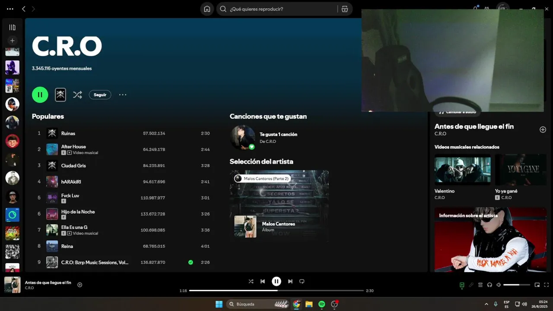Open now playing cover art thumbnail
The height and width of the screenshot is (311, 553).
(x=12, y=285)
